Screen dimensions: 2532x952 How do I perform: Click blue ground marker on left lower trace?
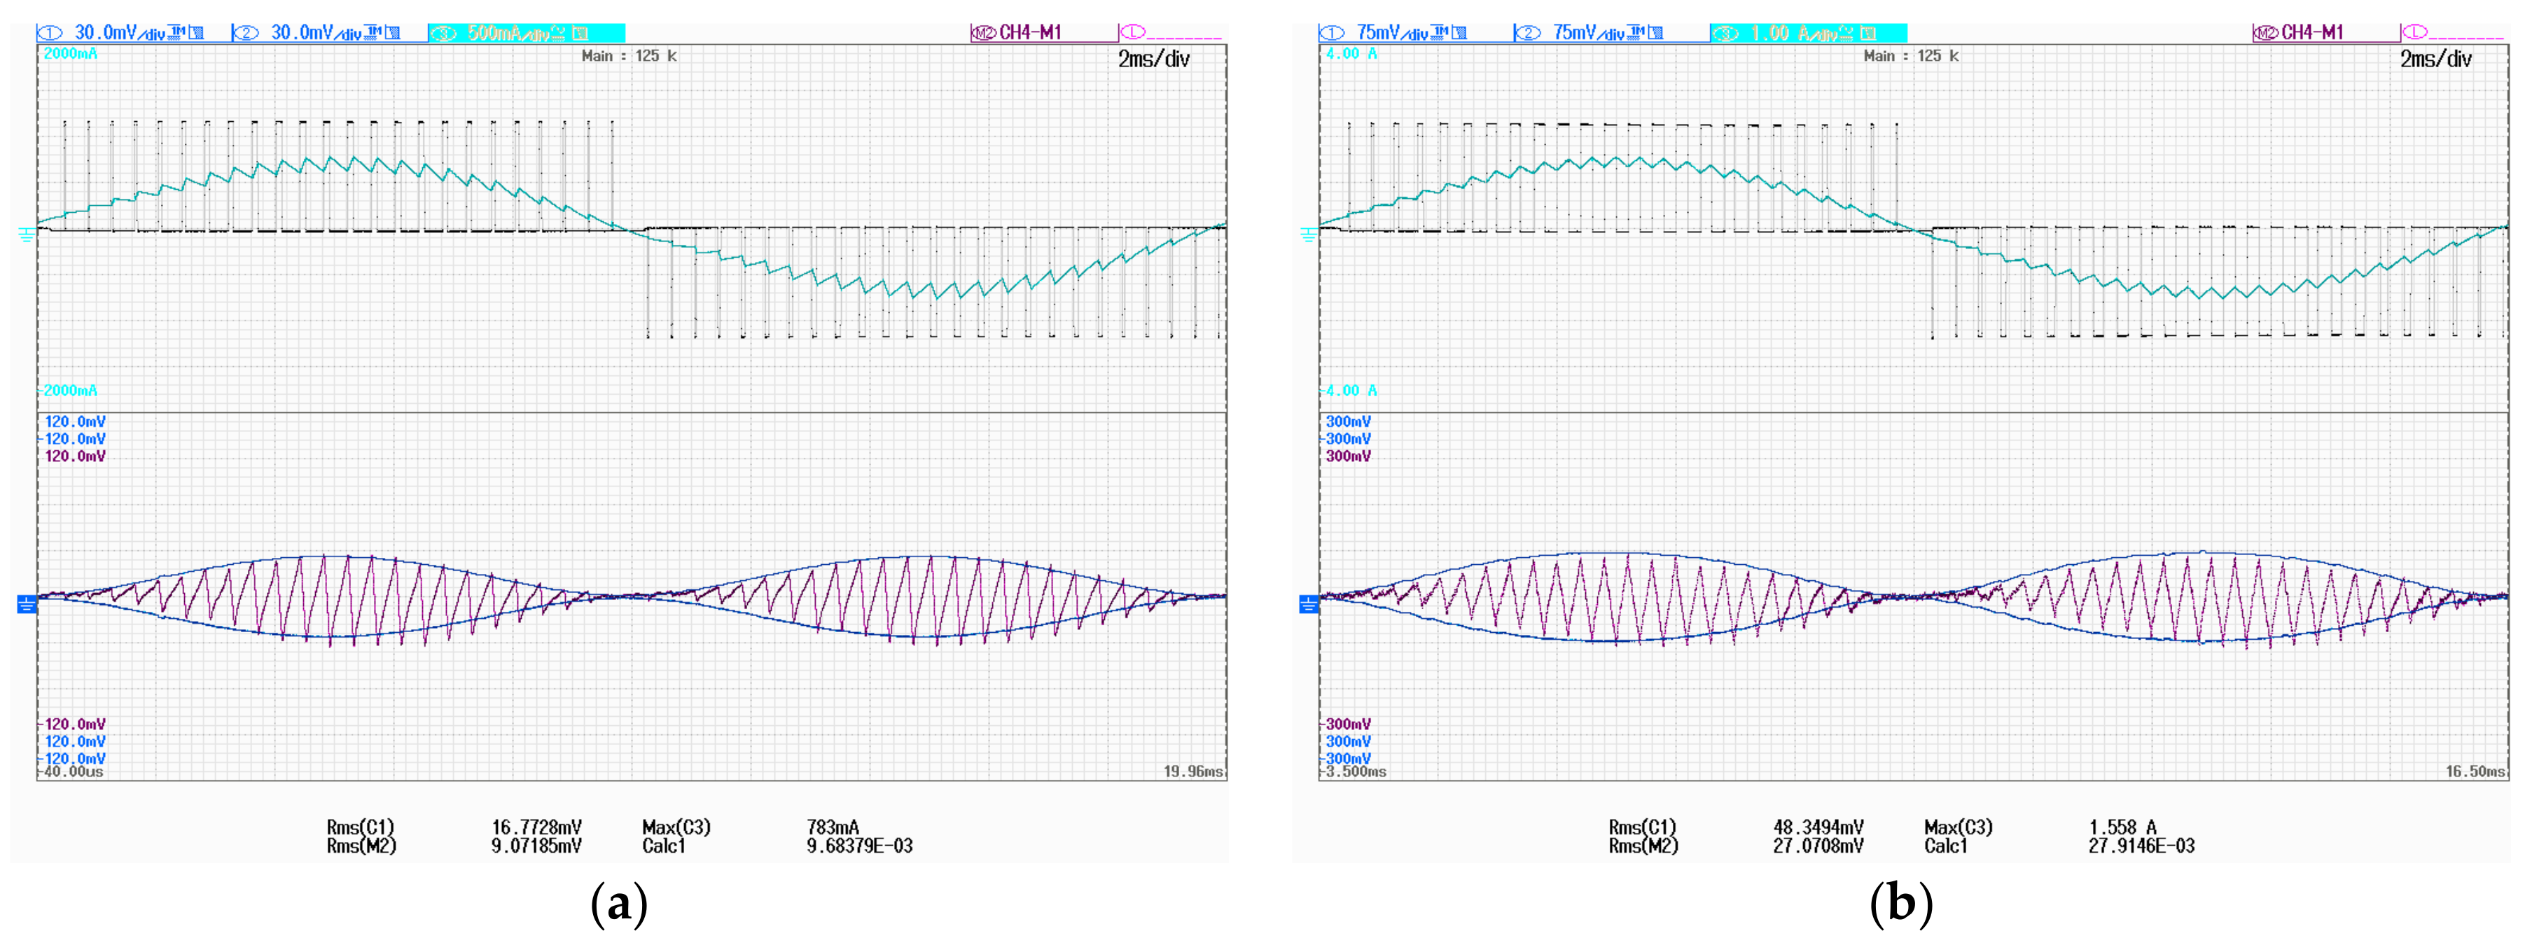(x=27, y=604)
